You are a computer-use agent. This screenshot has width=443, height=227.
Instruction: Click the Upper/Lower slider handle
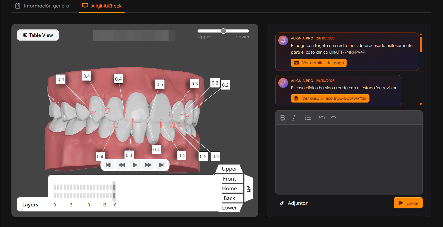(223, 31)
